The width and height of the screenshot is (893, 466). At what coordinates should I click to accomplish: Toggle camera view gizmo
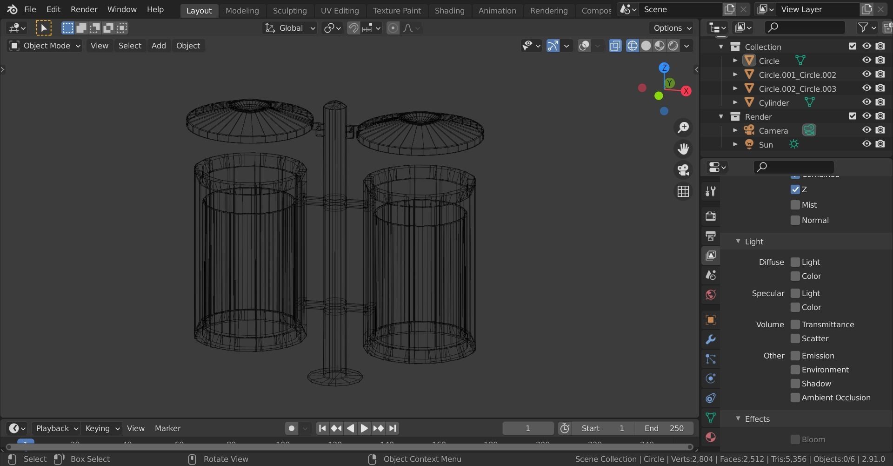tap(683, 170)
